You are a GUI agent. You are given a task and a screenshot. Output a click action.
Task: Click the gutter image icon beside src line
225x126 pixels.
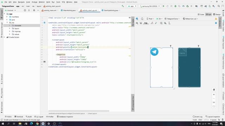(45, 62)
